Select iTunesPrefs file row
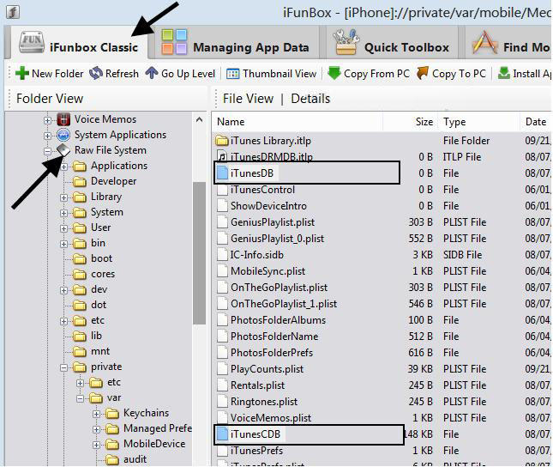This screenshot has width=553, height=467. 382,451
